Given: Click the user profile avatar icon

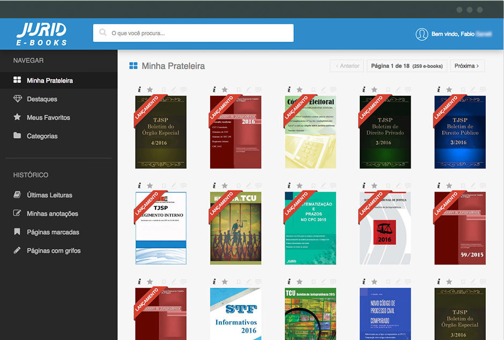Looking at the screenshot, I should click(x=422, y=34).
